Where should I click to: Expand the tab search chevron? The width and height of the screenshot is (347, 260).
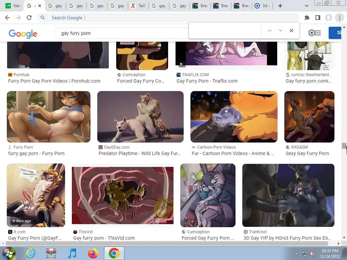tap(306, 6)
